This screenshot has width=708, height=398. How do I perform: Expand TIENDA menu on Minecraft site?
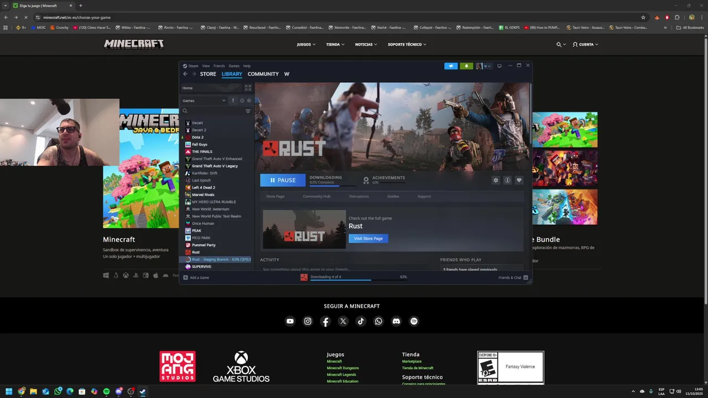coord(335,44)
